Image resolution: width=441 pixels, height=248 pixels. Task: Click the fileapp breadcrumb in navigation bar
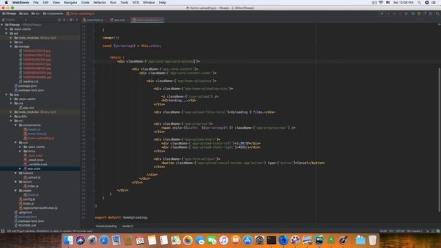(x=9, y=14)
